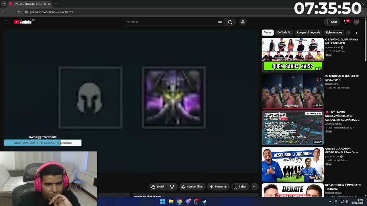Open the account avatar menu
Viewport: 367px width, 206px height.
[356, 22]
